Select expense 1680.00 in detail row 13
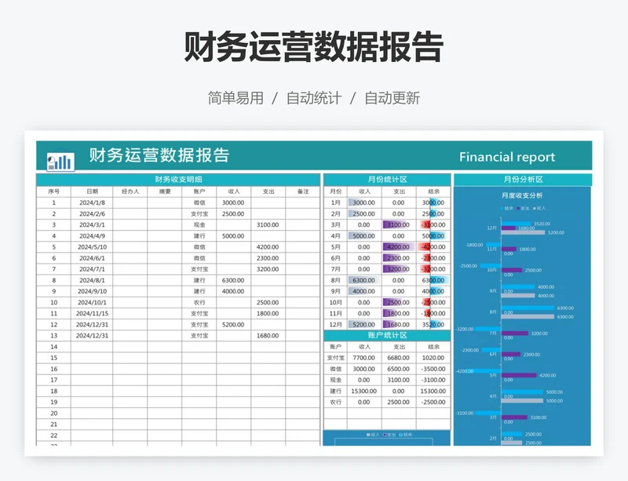 pyautogui.click(x=268, y=336)
